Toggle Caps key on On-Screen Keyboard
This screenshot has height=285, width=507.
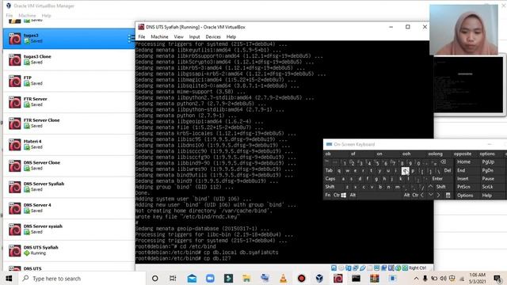click(x=330, y=179)
